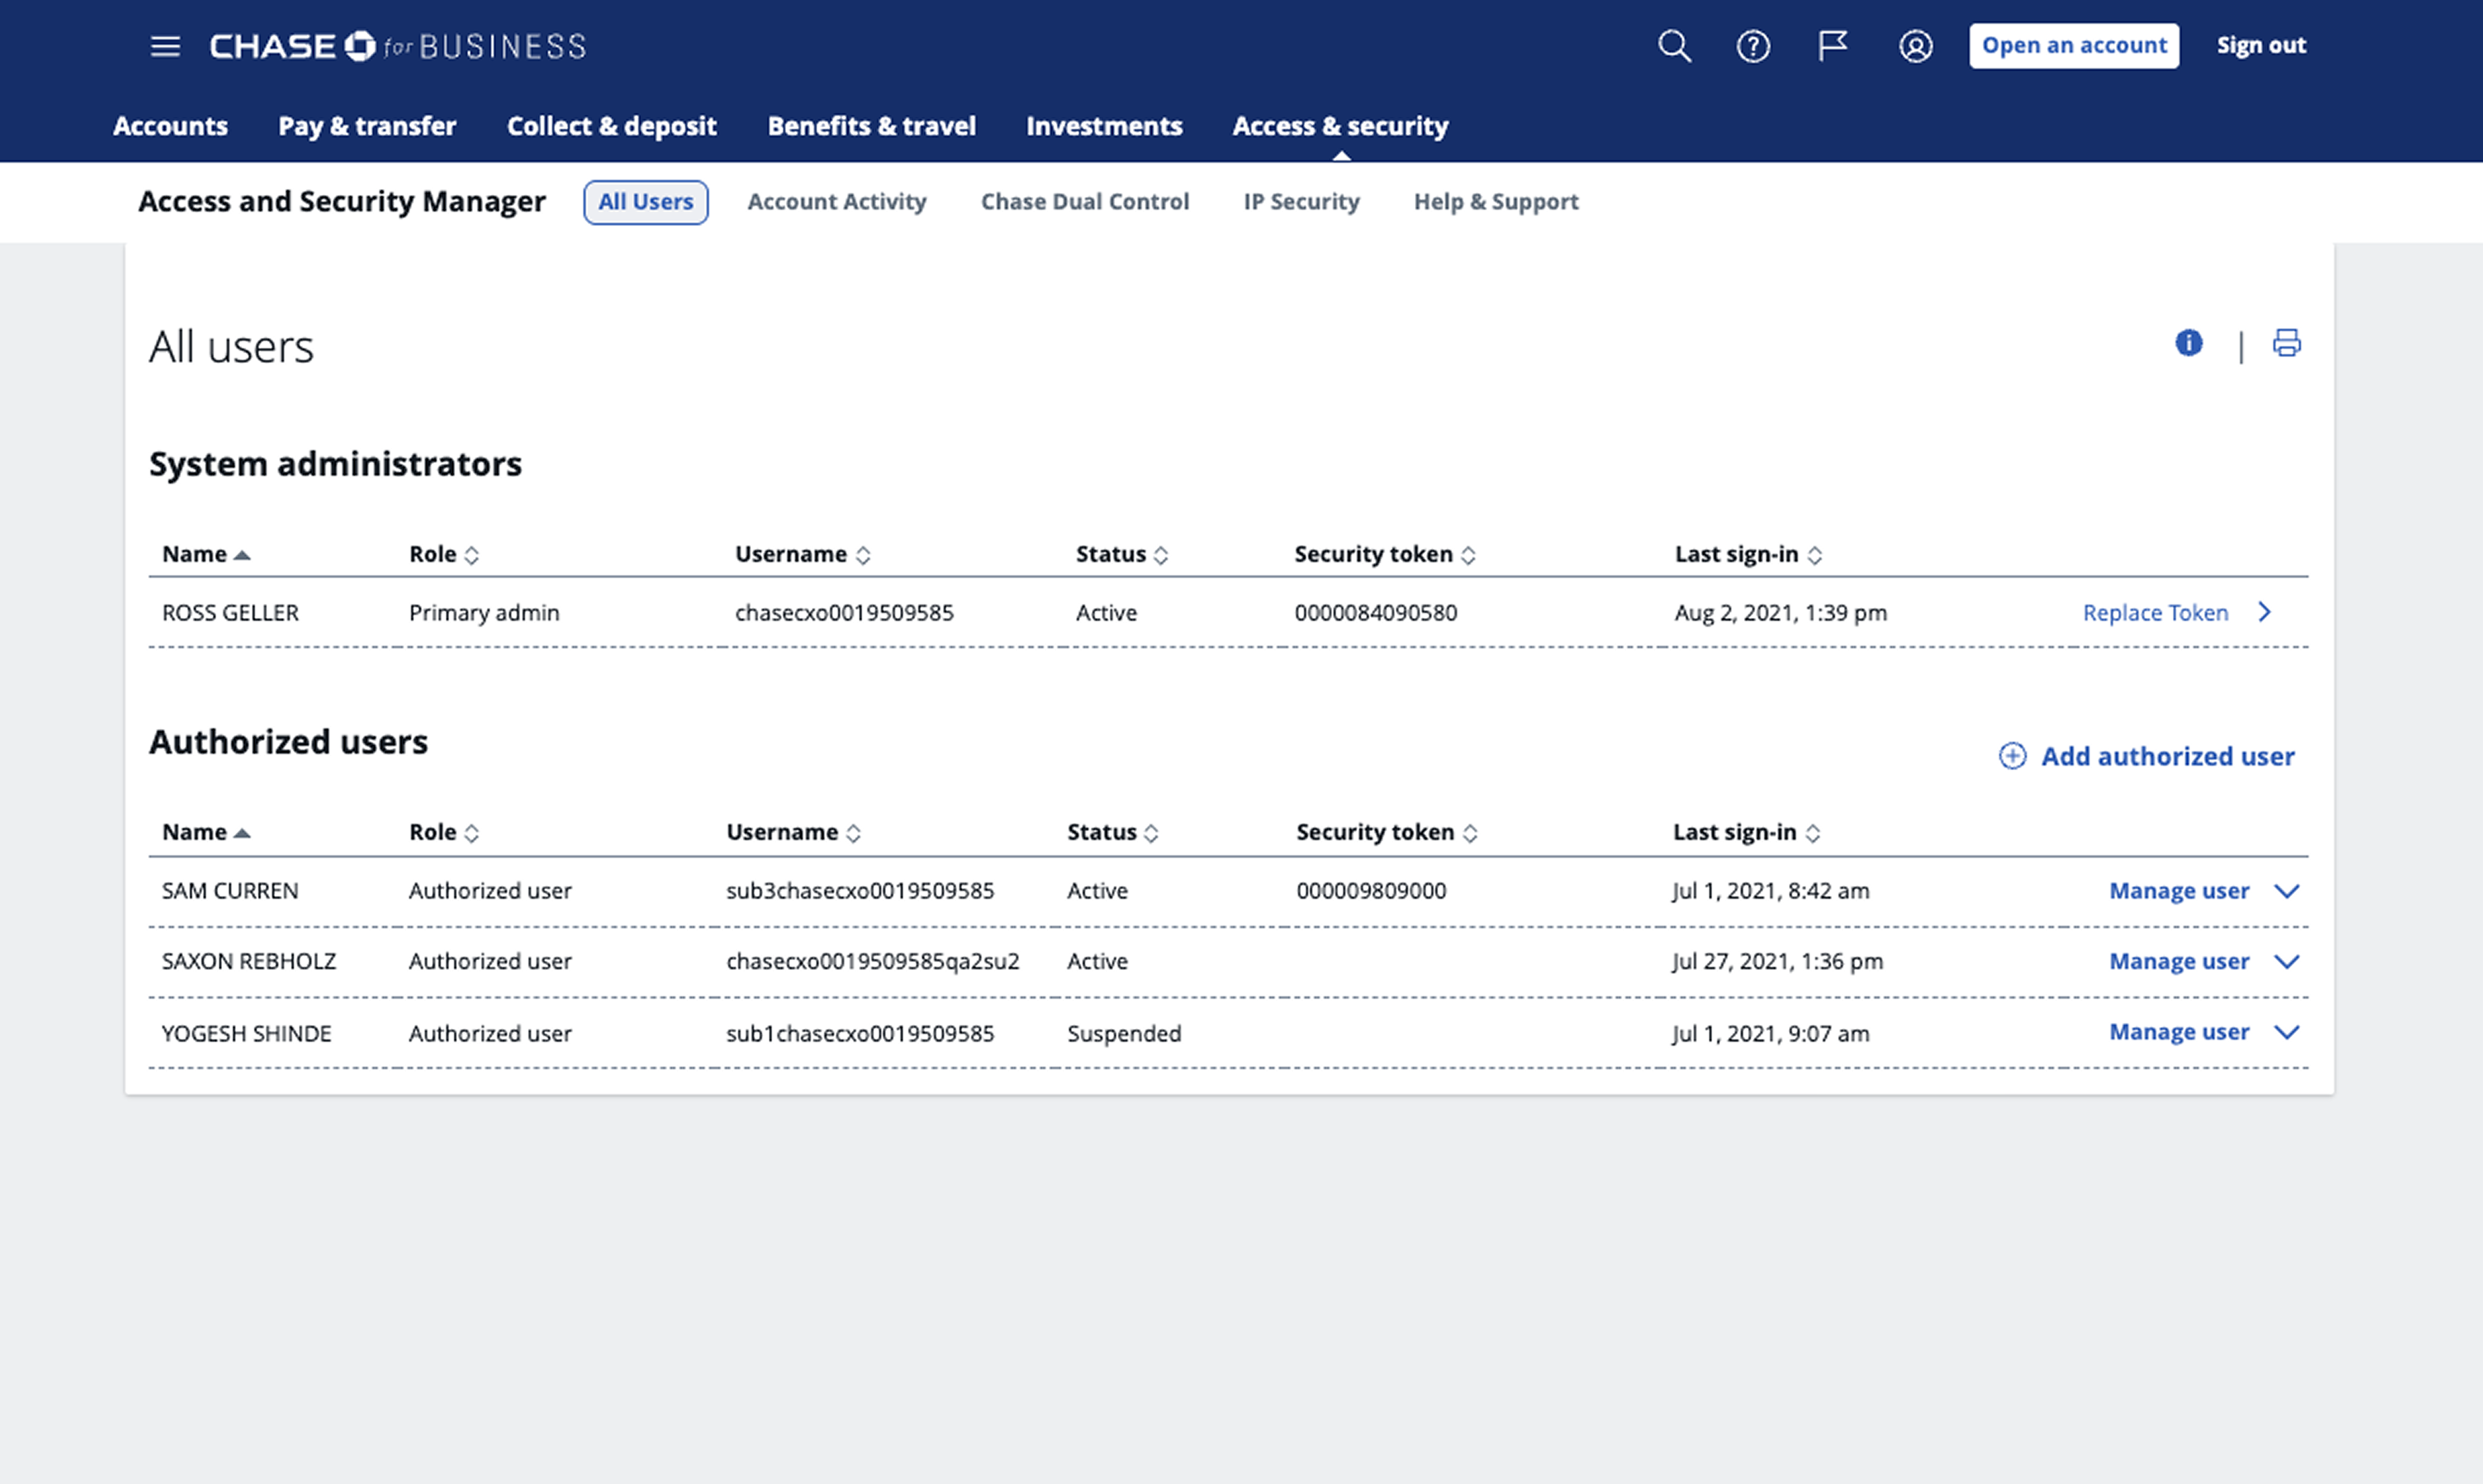Click the help question mark icon
2483x1484 pixels.
click(1753, 46)
